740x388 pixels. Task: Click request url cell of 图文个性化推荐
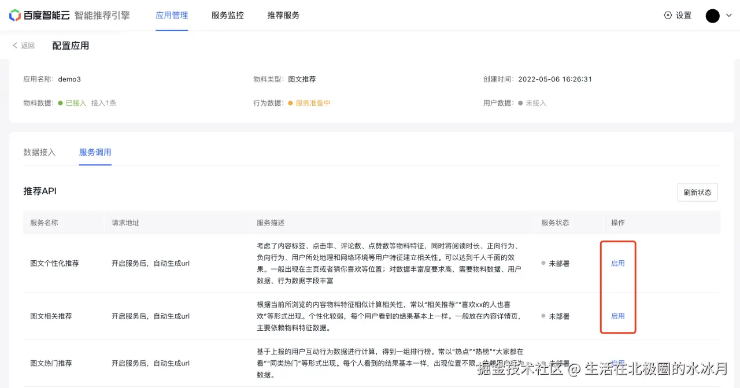[x=150, y=264]
